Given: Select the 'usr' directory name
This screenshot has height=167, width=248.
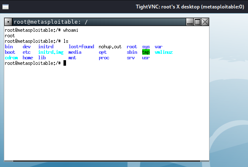Looking at the screenshot, I should 146,58.
